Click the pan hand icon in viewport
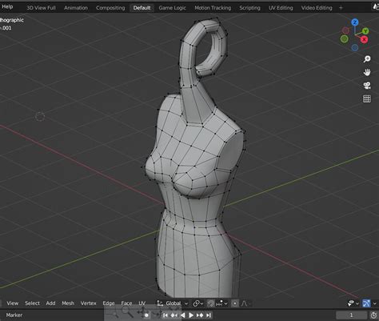 pyautogui.click(x=367, y=72)
